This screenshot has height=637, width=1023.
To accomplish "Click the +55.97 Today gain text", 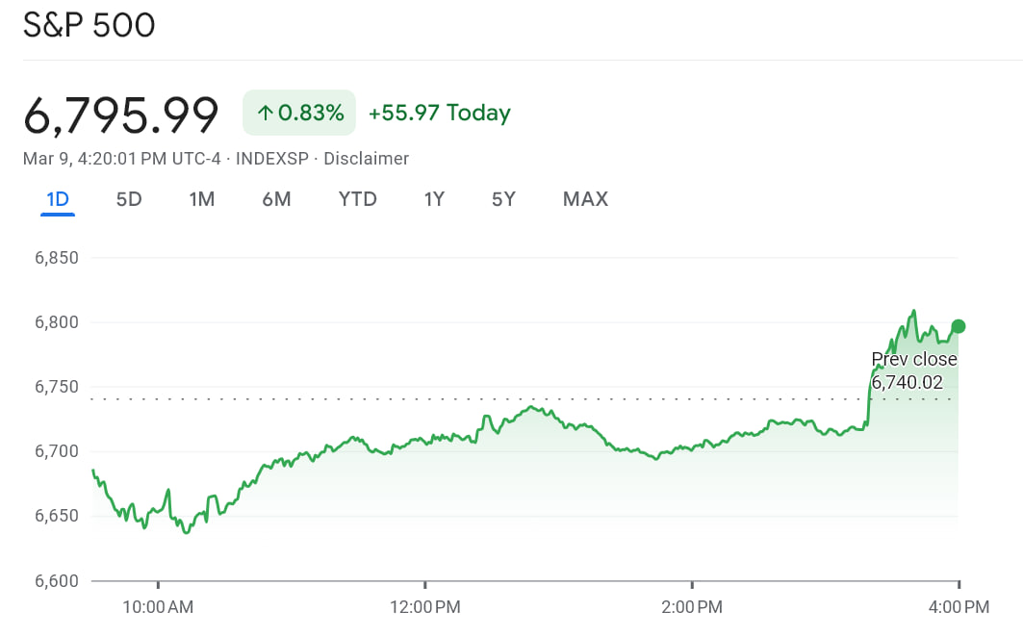I will point(440,113).
